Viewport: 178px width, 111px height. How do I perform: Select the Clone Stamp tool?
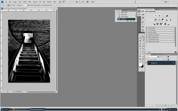coord(140,46)
